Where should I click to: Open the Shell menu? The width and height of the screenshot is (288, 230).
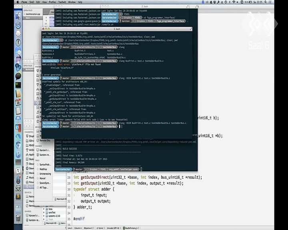32,2
